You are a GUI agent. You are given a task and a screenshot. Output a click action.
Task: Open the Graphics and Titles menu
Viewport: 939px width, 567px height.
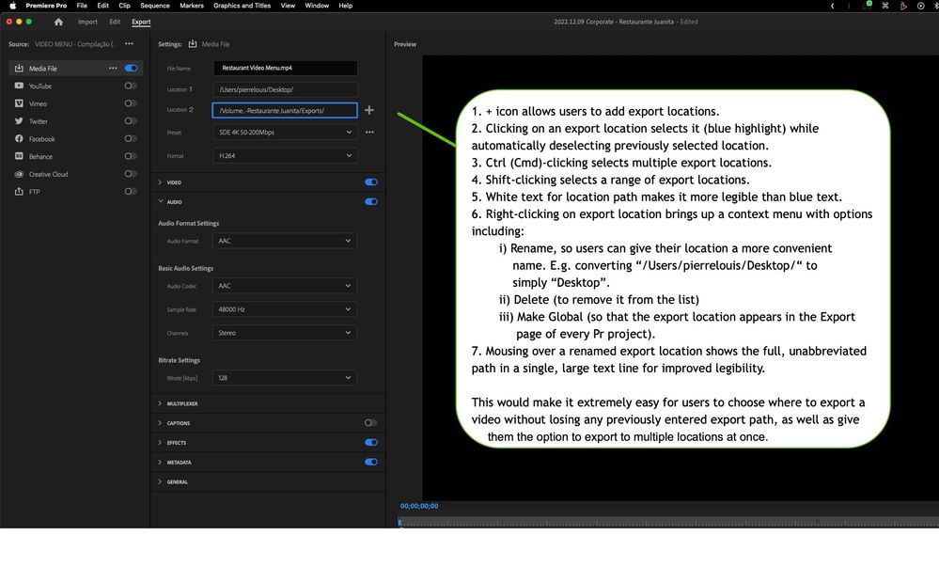coord(242,6)
